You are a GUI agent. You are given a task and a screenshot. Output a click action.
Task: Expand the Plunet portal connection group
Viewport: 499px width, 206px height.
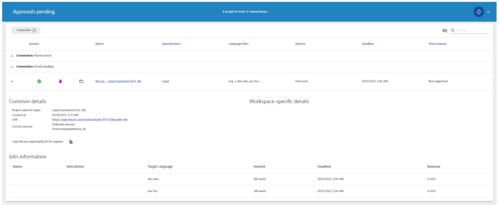12,56
